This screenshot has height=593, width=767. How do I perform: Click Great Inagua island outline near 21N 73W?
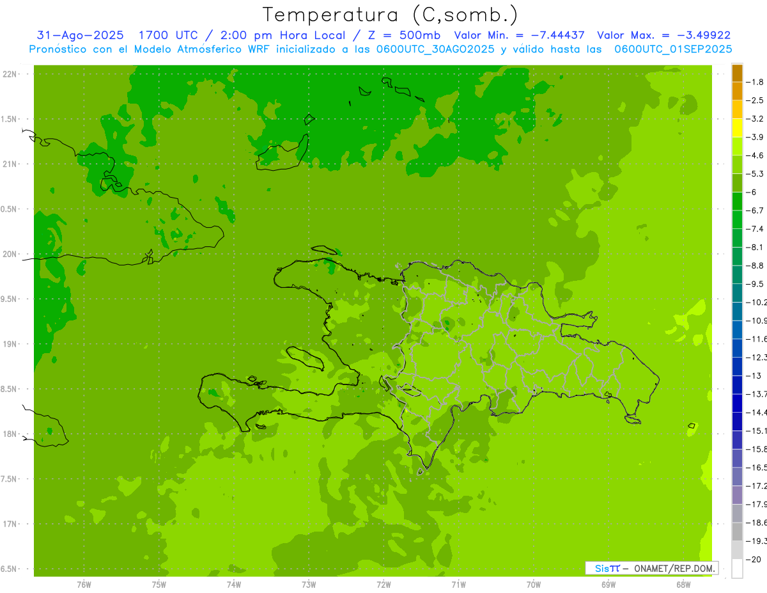(x=283, y=152)
